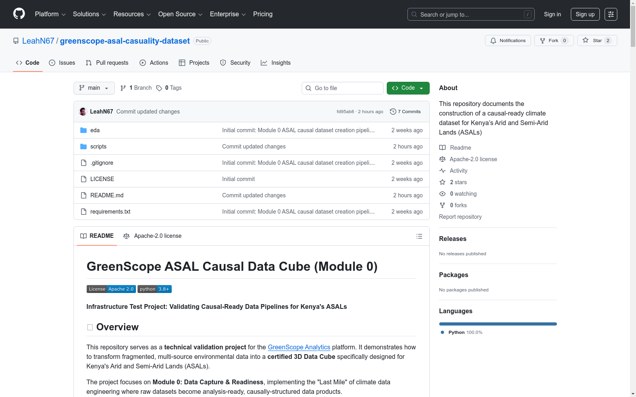This screenshot has height=397, width=636.
Task: Open GitHub homepage via Octocat logo
Action: tap(19, 14)
